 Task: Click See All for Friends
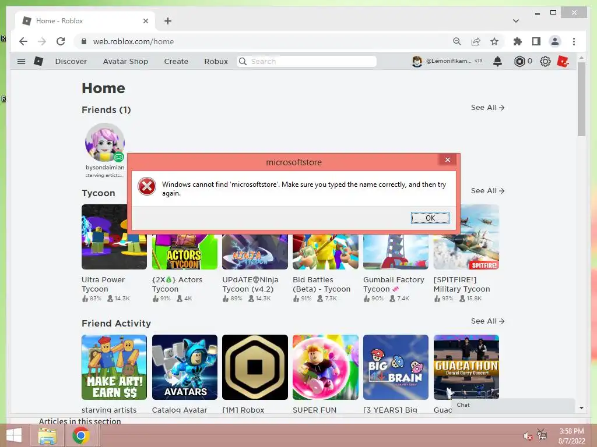pyautogui.click(x=487, y=108)
